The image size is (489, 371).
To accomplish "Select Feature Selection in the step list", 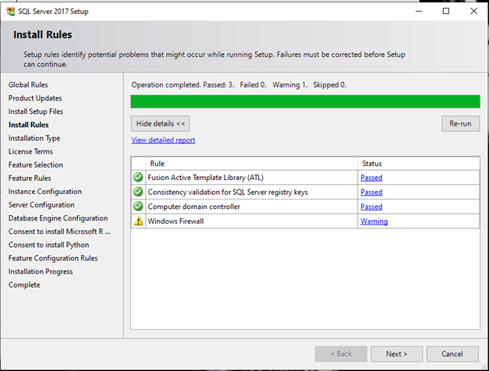I will point(35,164).
